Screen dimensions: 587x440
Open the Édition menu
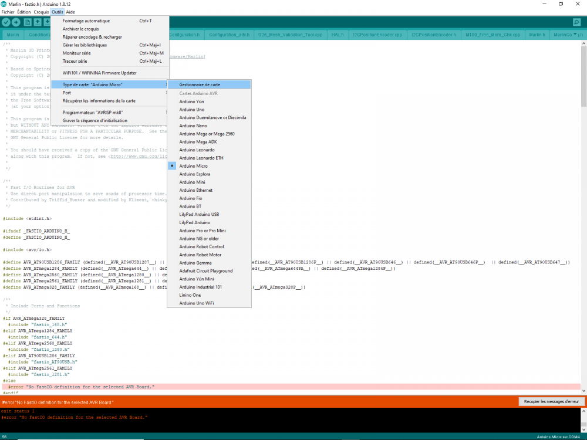tap(24, 12)
